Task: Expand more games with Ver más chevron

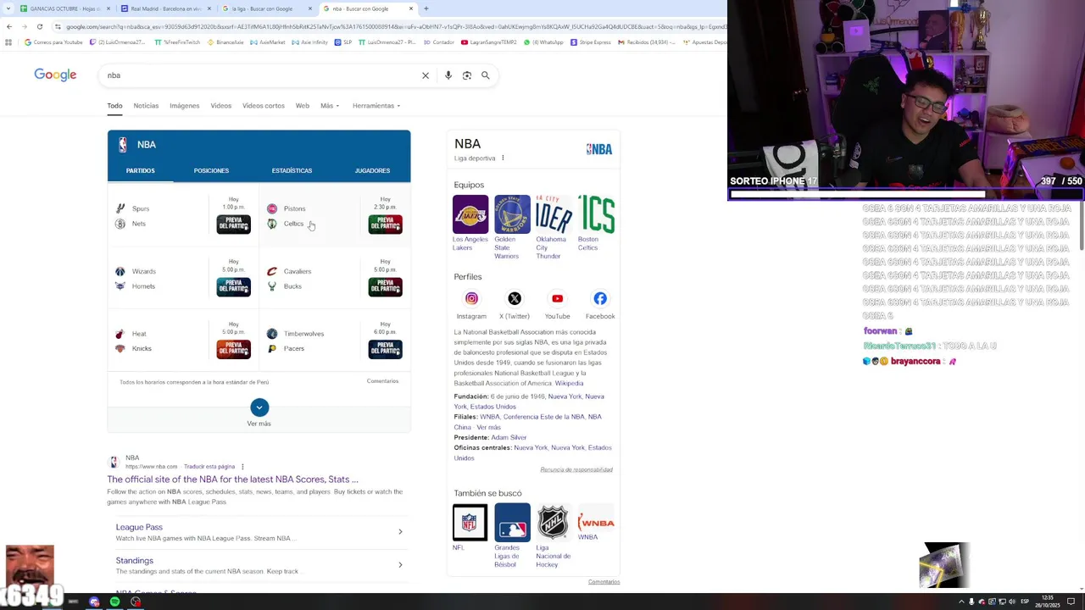Action: [259, 408]
